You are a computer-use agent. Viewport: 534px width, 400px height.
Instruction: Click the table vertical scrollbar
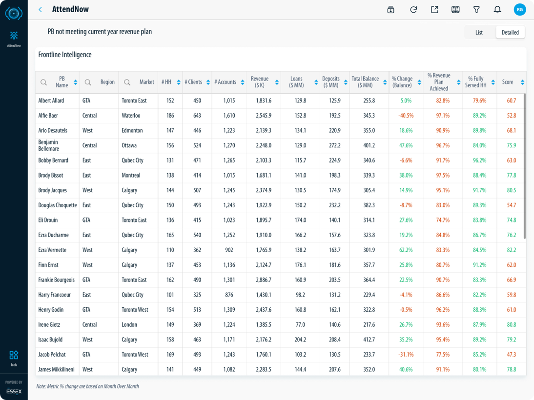(x=525, y=166)
